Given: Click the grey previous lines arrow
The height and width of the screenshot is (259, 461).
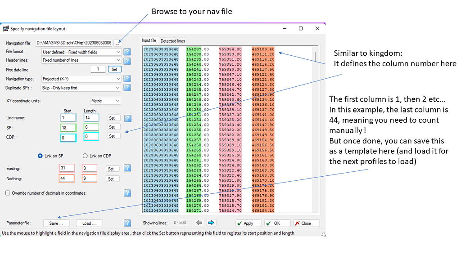Looking at the screenshot, I should tap(199, 223).
